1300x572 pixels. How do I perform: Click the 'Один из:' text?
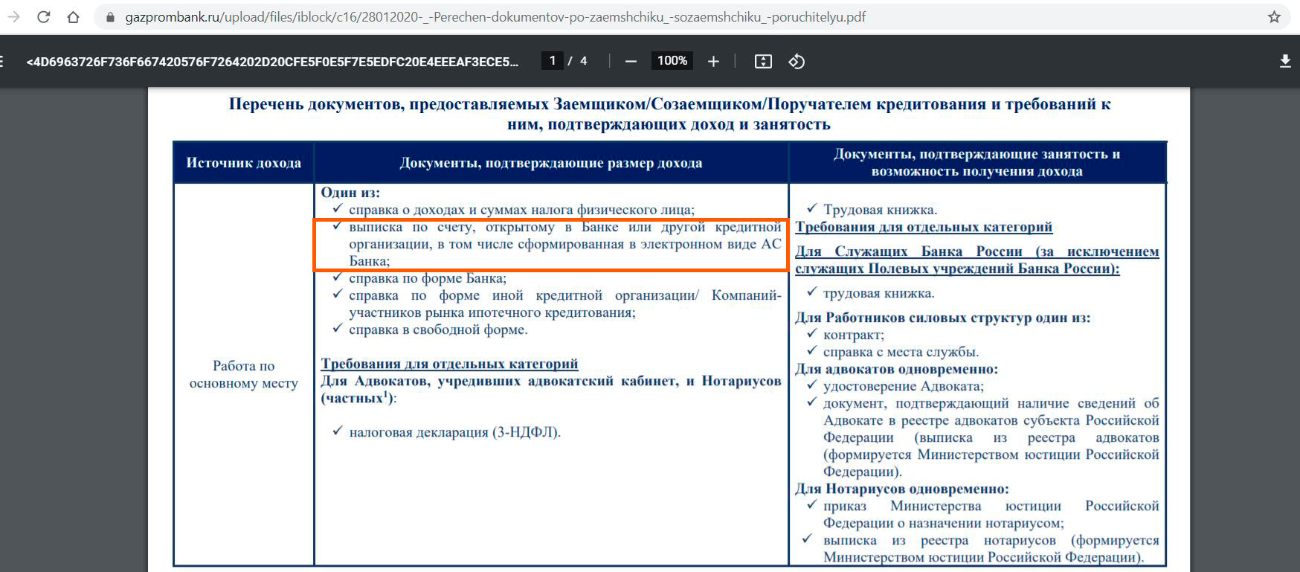pyautogui.click(x=350, y=192)
